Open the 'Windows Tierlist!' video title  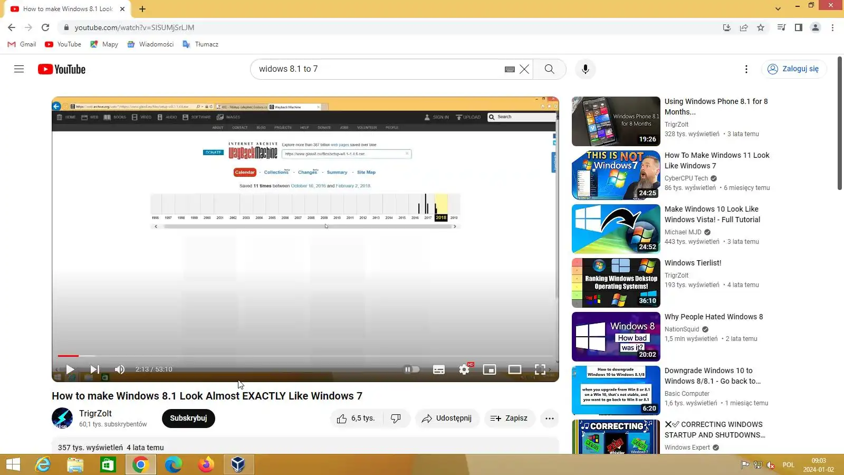pyautogui.click(x=693, y=263)
